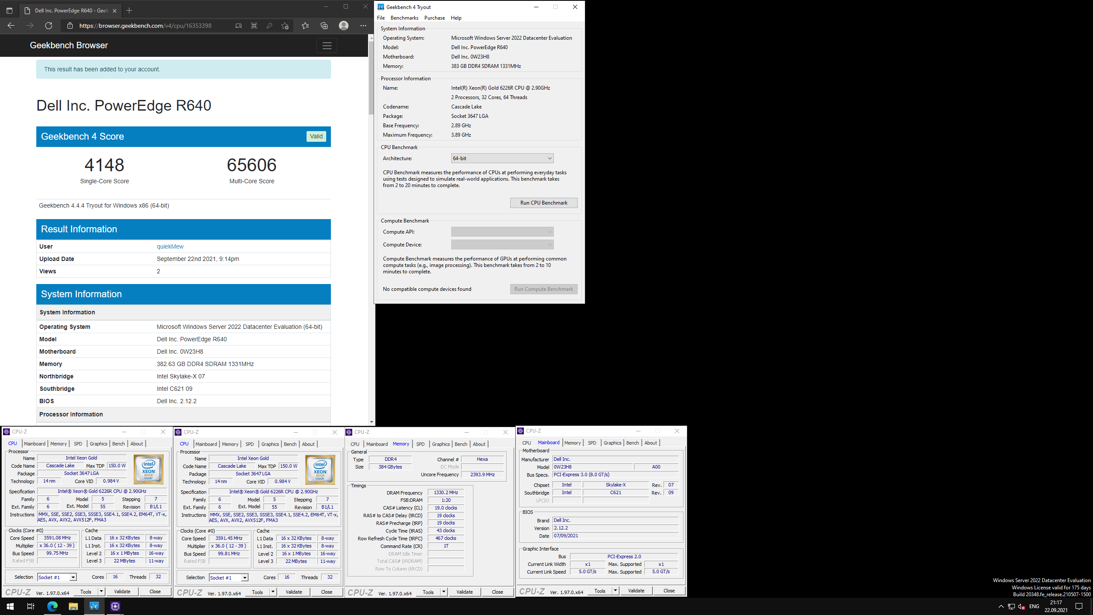Image resolution: width=1093 pixels, height=615 pixels.
Task: Expand the Architecture 64-bit dropdown
Action: pos(502,158)
